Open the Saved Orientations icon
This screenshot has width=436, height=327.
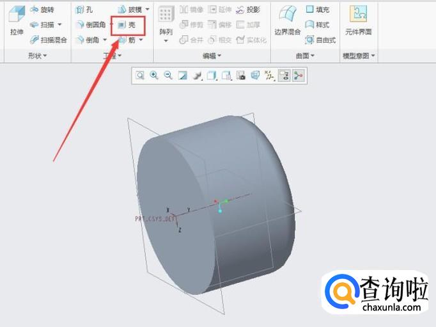coord(226,76)
